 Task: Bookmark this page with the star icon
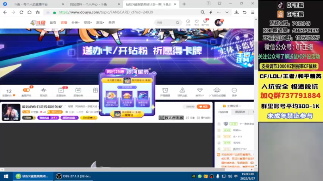coord(38,12)
